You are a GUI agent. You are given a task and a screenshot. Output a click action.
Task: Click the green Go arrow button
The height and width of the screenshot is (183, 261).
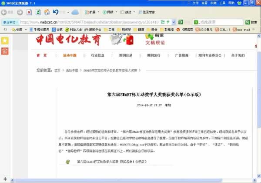pyautogui.click(x=181, y=22)
